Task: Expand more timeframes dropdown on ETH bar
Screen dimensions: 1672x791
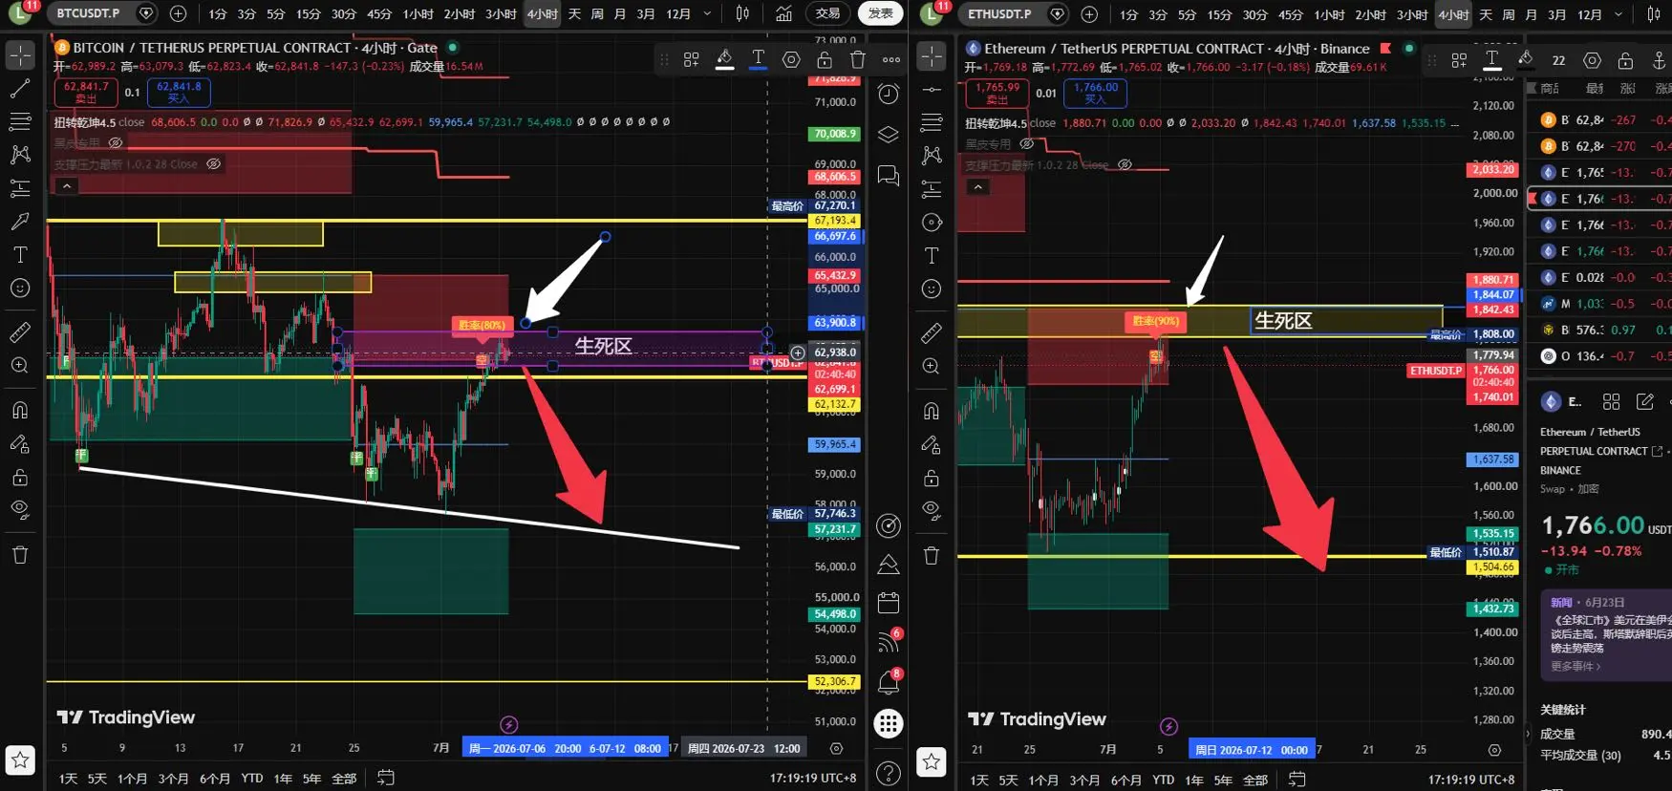Action: [1618, 14]
